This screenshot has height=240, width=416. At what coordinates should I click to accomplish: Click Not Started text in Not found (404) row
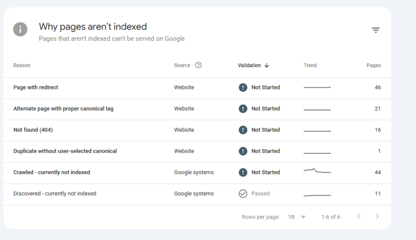(x=265, y=130)
